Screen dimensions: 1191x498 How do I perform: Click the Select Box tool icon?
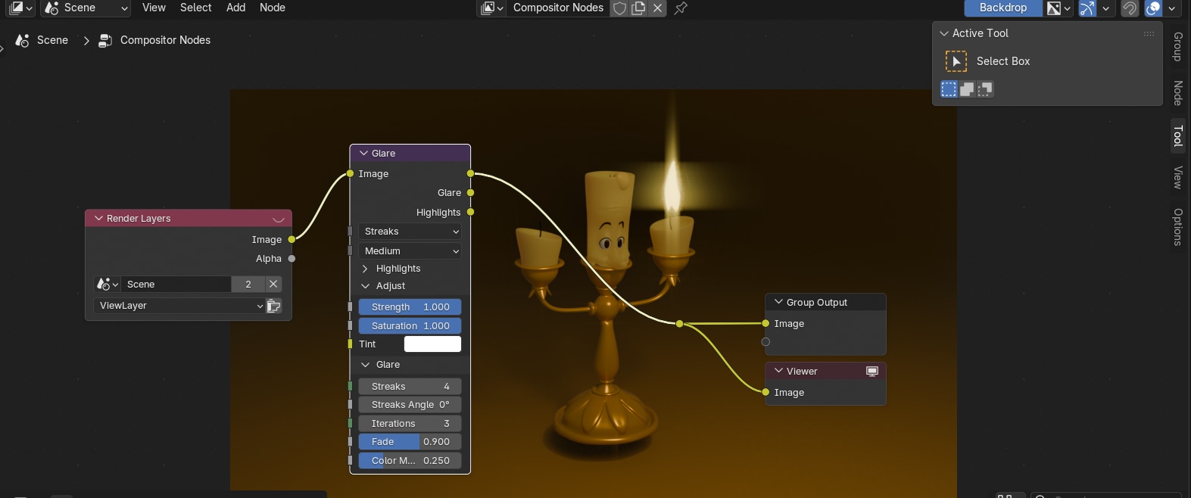tap(956, 61)
